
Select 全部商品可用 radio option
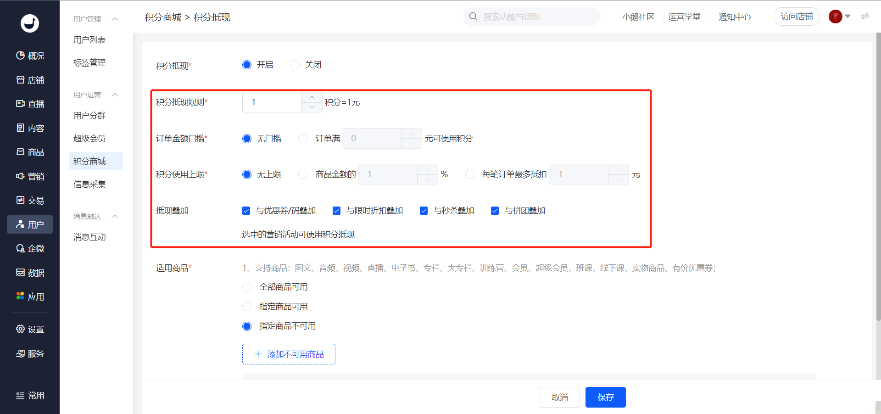click(x=247, y=287)
